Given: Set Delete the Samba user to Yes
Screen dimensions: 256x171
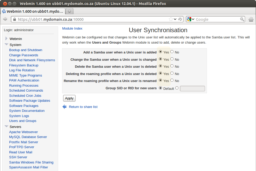Looking at the screenshot, I should coord(161,66).
